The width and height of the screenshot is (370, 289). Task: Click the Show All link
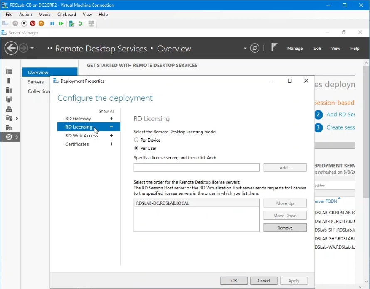click(106, 111)
